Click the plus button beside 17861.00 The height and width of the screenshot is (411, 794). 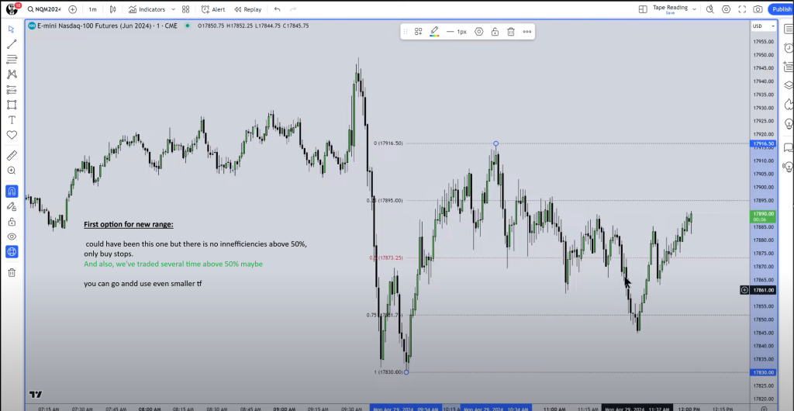coord(744,290)
